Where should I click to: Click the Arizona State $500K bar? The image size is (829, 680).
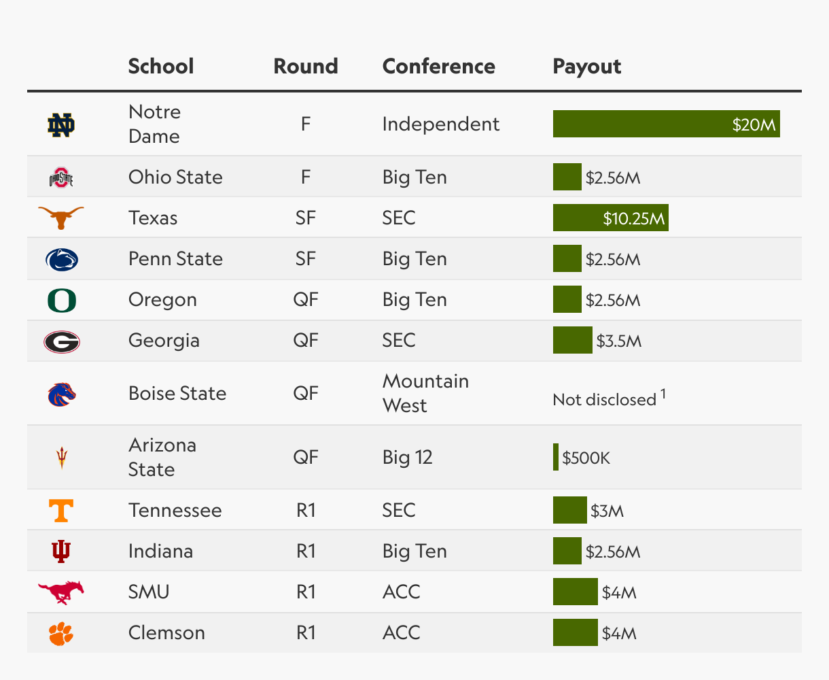click(x=556, y=457)
